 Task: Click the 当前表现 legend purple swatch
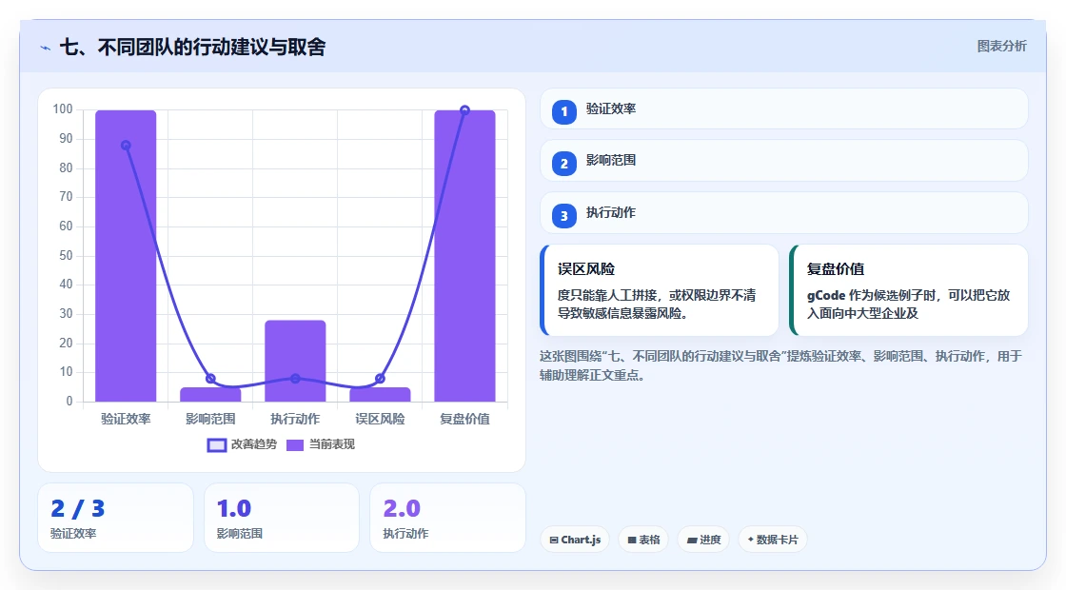294,445
